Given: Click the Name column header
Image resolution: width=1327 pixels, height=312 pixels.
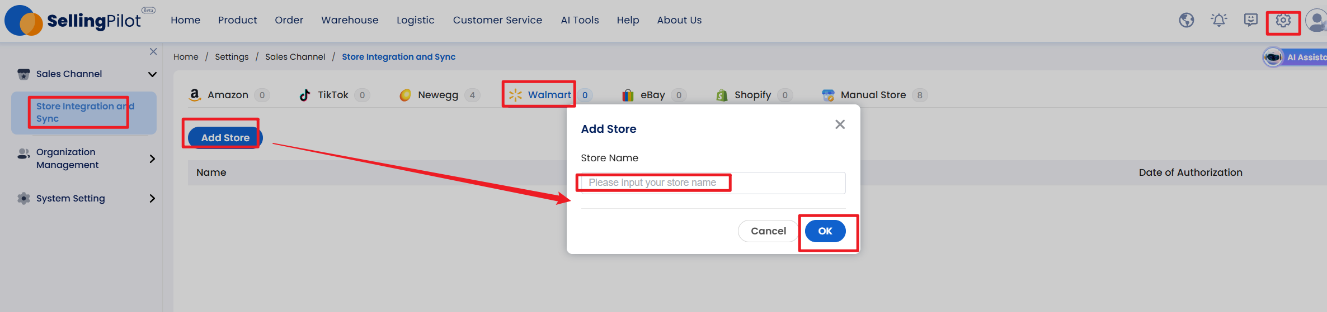Looking at the screenshot, I should tap(211, 172).
